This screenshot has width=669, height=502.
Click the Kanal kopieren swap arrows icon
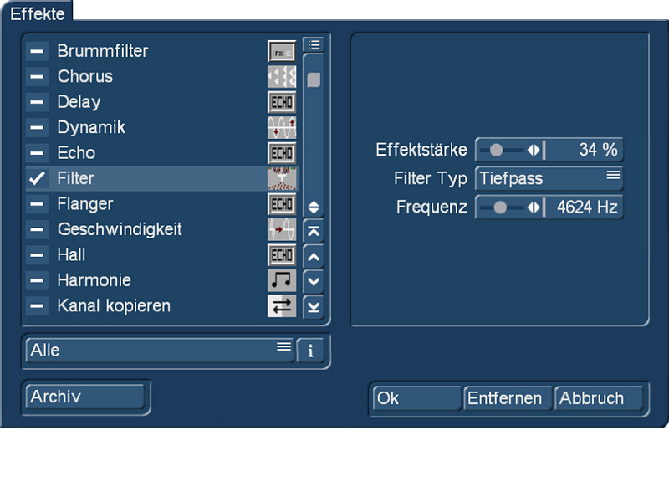point(282,306)
